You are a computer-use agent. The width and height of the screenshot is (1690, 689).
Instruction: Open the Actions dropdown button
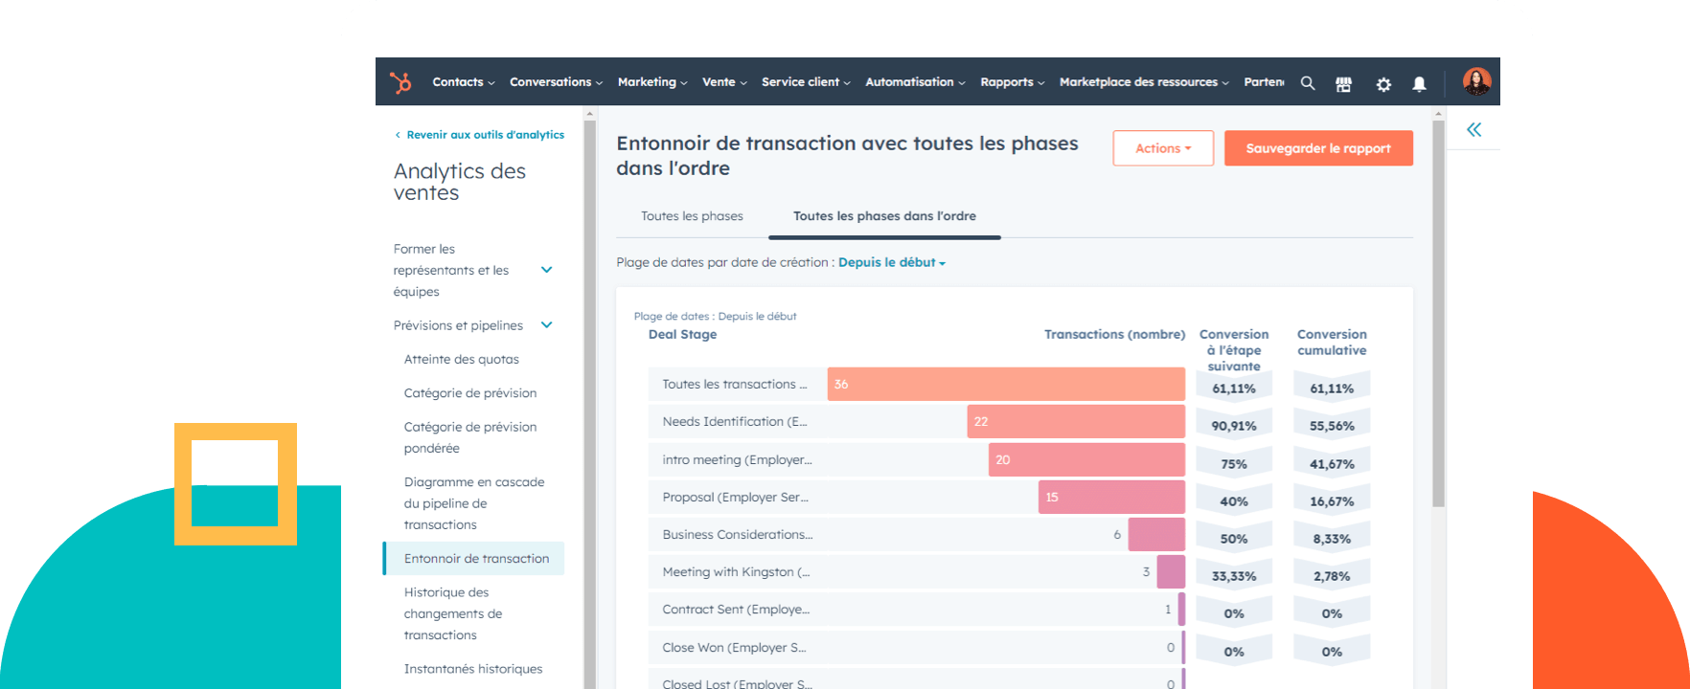tap(1163, 148)
